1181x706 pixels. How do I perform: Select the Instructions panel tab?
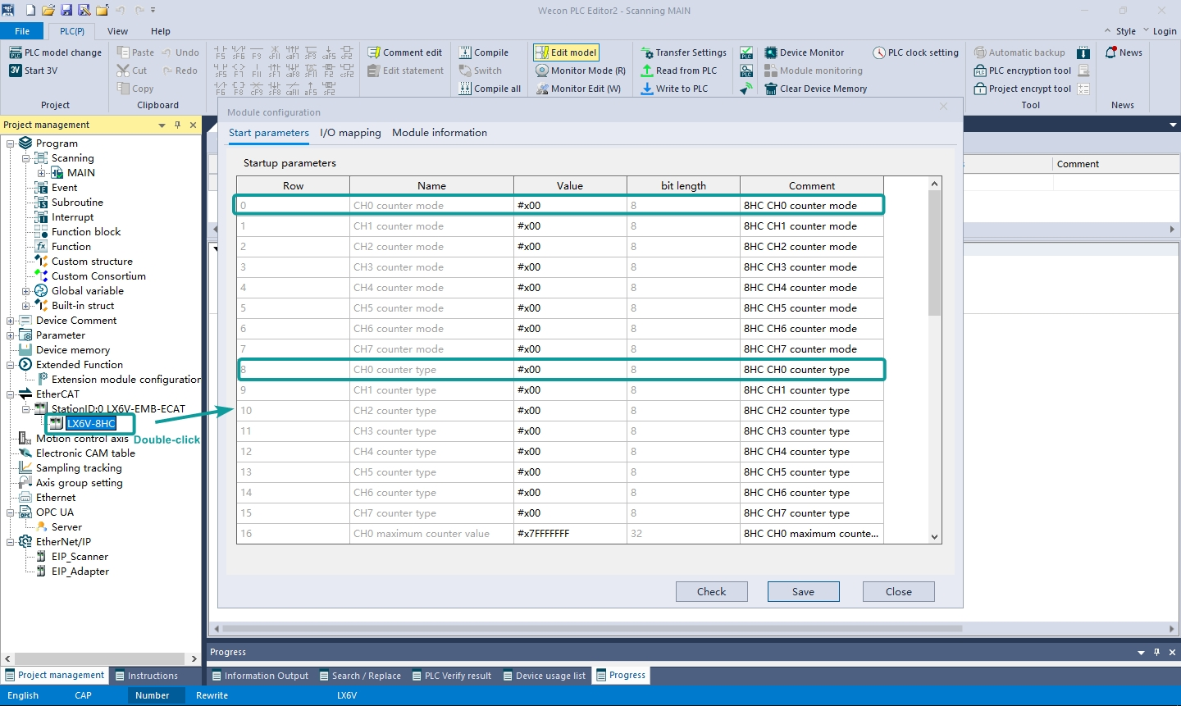[x=147, y=676]
